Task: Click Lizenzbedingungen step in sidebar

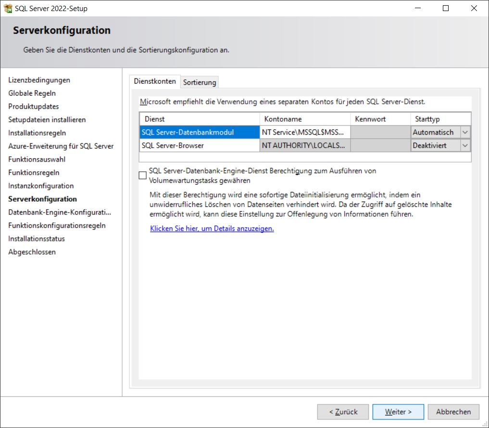Action: pos(39,80)
